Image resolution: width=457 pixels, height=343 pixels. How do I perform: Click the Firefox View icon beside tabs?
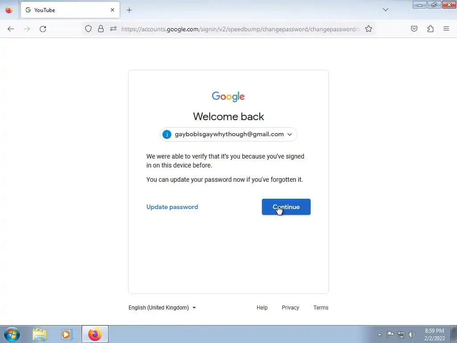tap(9, 10)
